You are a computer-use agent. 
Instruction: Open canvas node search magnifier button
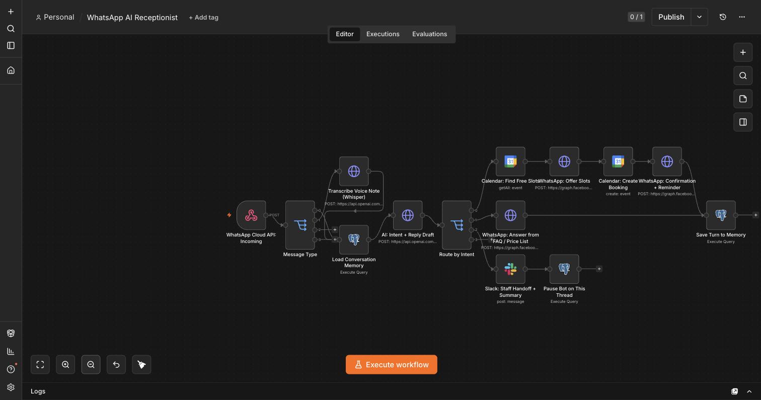(x=743, y=75)
